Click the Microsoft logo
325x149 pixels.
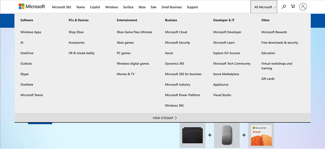[x=32, y=7]
